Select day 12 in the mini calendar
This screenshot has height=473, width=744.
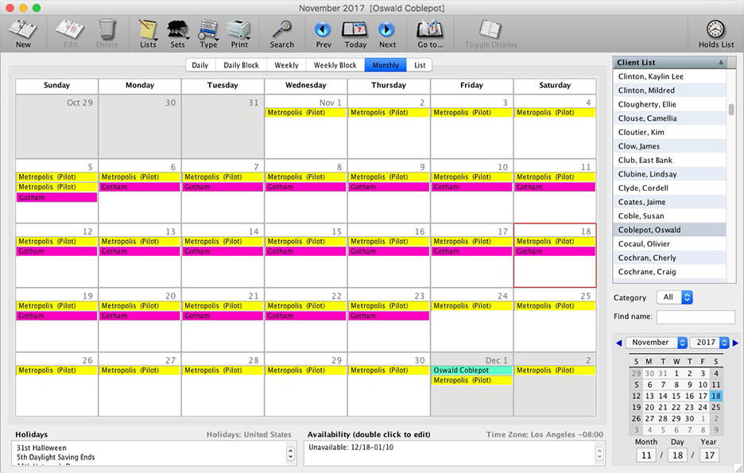tap(636, 396)
